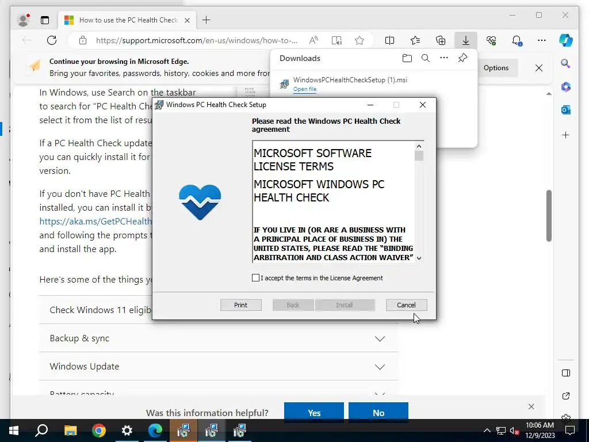Open downloads folder from Downloads panel
This screenshot has height=442, width=589.
coord(407,58)
